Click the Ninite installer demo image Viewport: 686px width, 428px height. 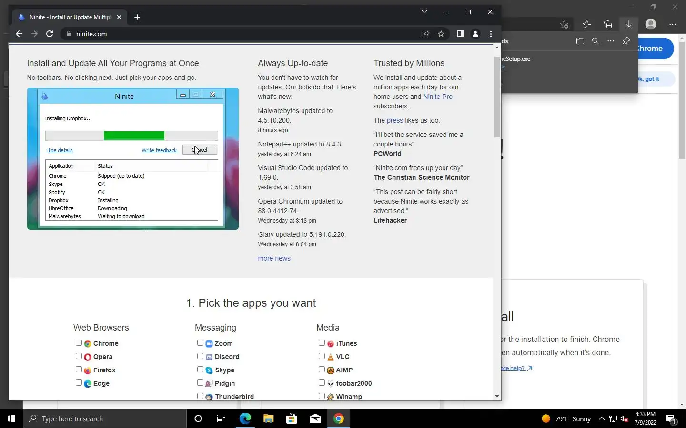[133, 158]
